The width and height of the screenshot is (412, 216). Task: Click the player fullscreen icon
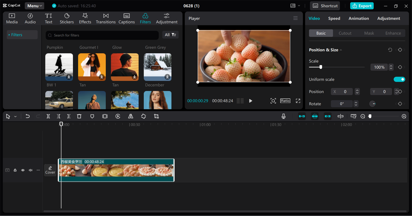tap(298, 101)
